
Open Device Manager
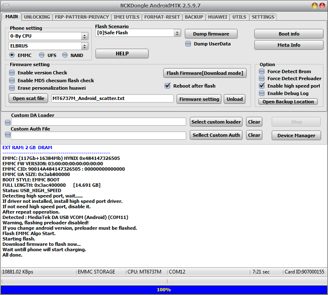(x=296, y=136)
